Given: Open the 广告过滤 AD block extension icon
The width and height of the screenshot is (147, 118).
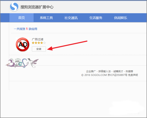Looking at the screenshot, I should click(23, 44).
